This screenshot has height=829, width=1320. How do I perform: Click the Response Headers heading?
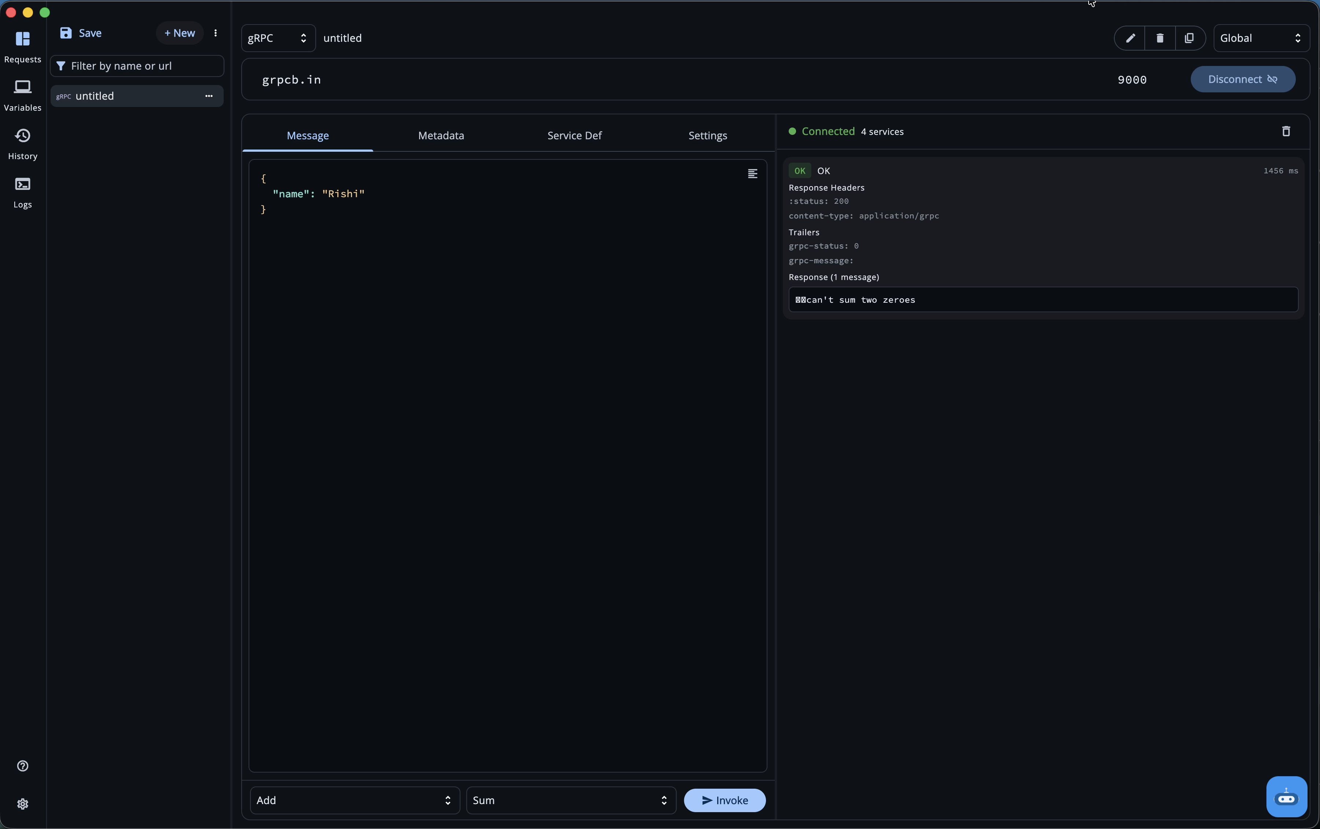(x=826, y=187)
